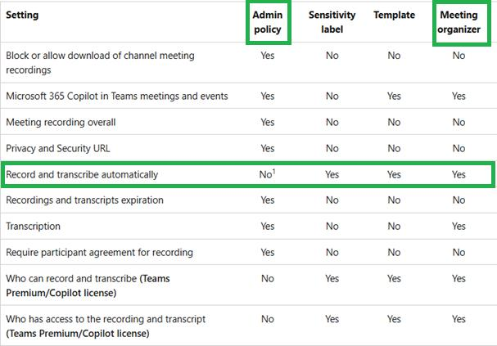Viewport: 497px width, 346px height.
Task: Select Recordings and transcripts expiration row
Action: tap(84, 200)
